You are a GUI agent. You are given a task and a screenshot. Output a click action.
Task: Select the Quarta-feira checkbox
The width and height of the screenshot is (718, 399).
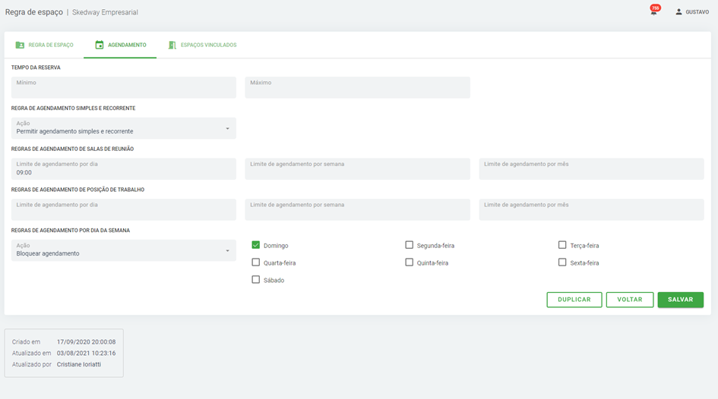coord(256,262)
